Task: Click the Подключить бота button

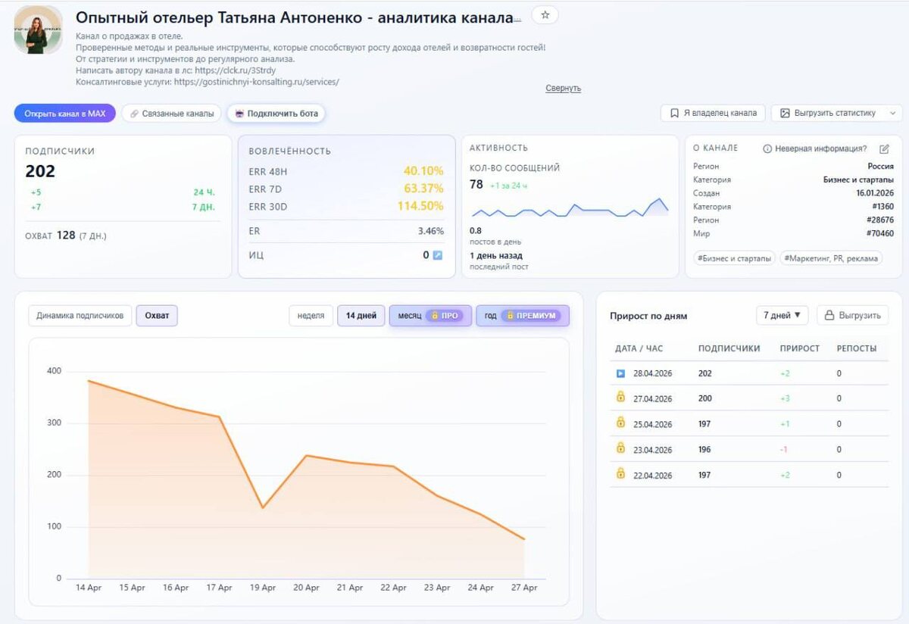Action: coord(276,114)
